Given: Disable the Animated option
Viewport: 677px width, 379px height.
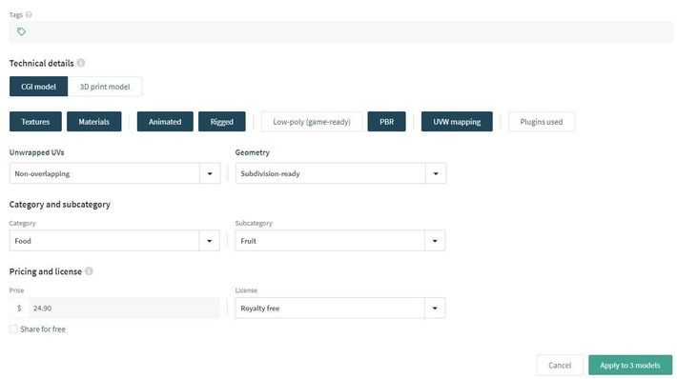Looking at the screenshot, I should click(165, 122).
